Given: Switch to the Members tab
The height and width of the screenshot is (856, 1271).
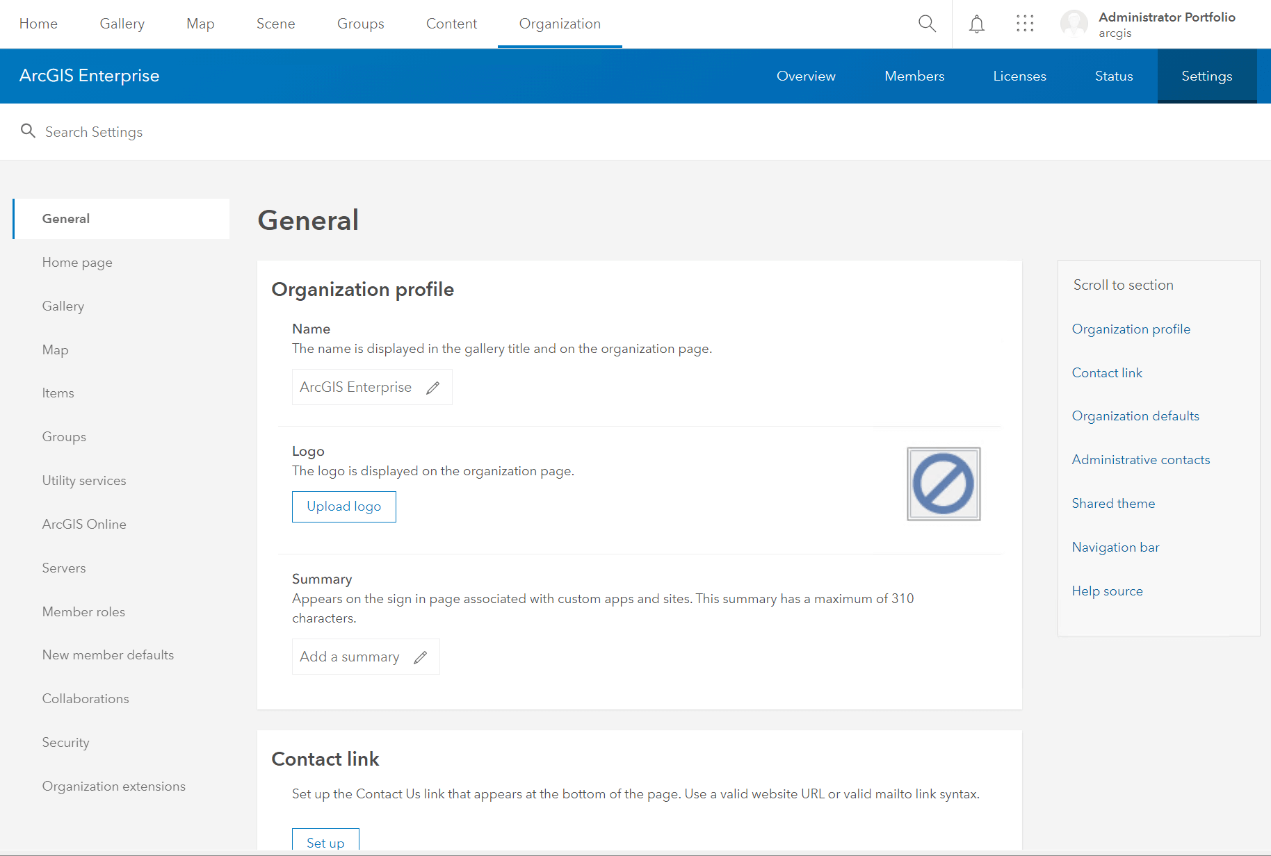Looking at the screenshot, I should [x=914, y=76].
